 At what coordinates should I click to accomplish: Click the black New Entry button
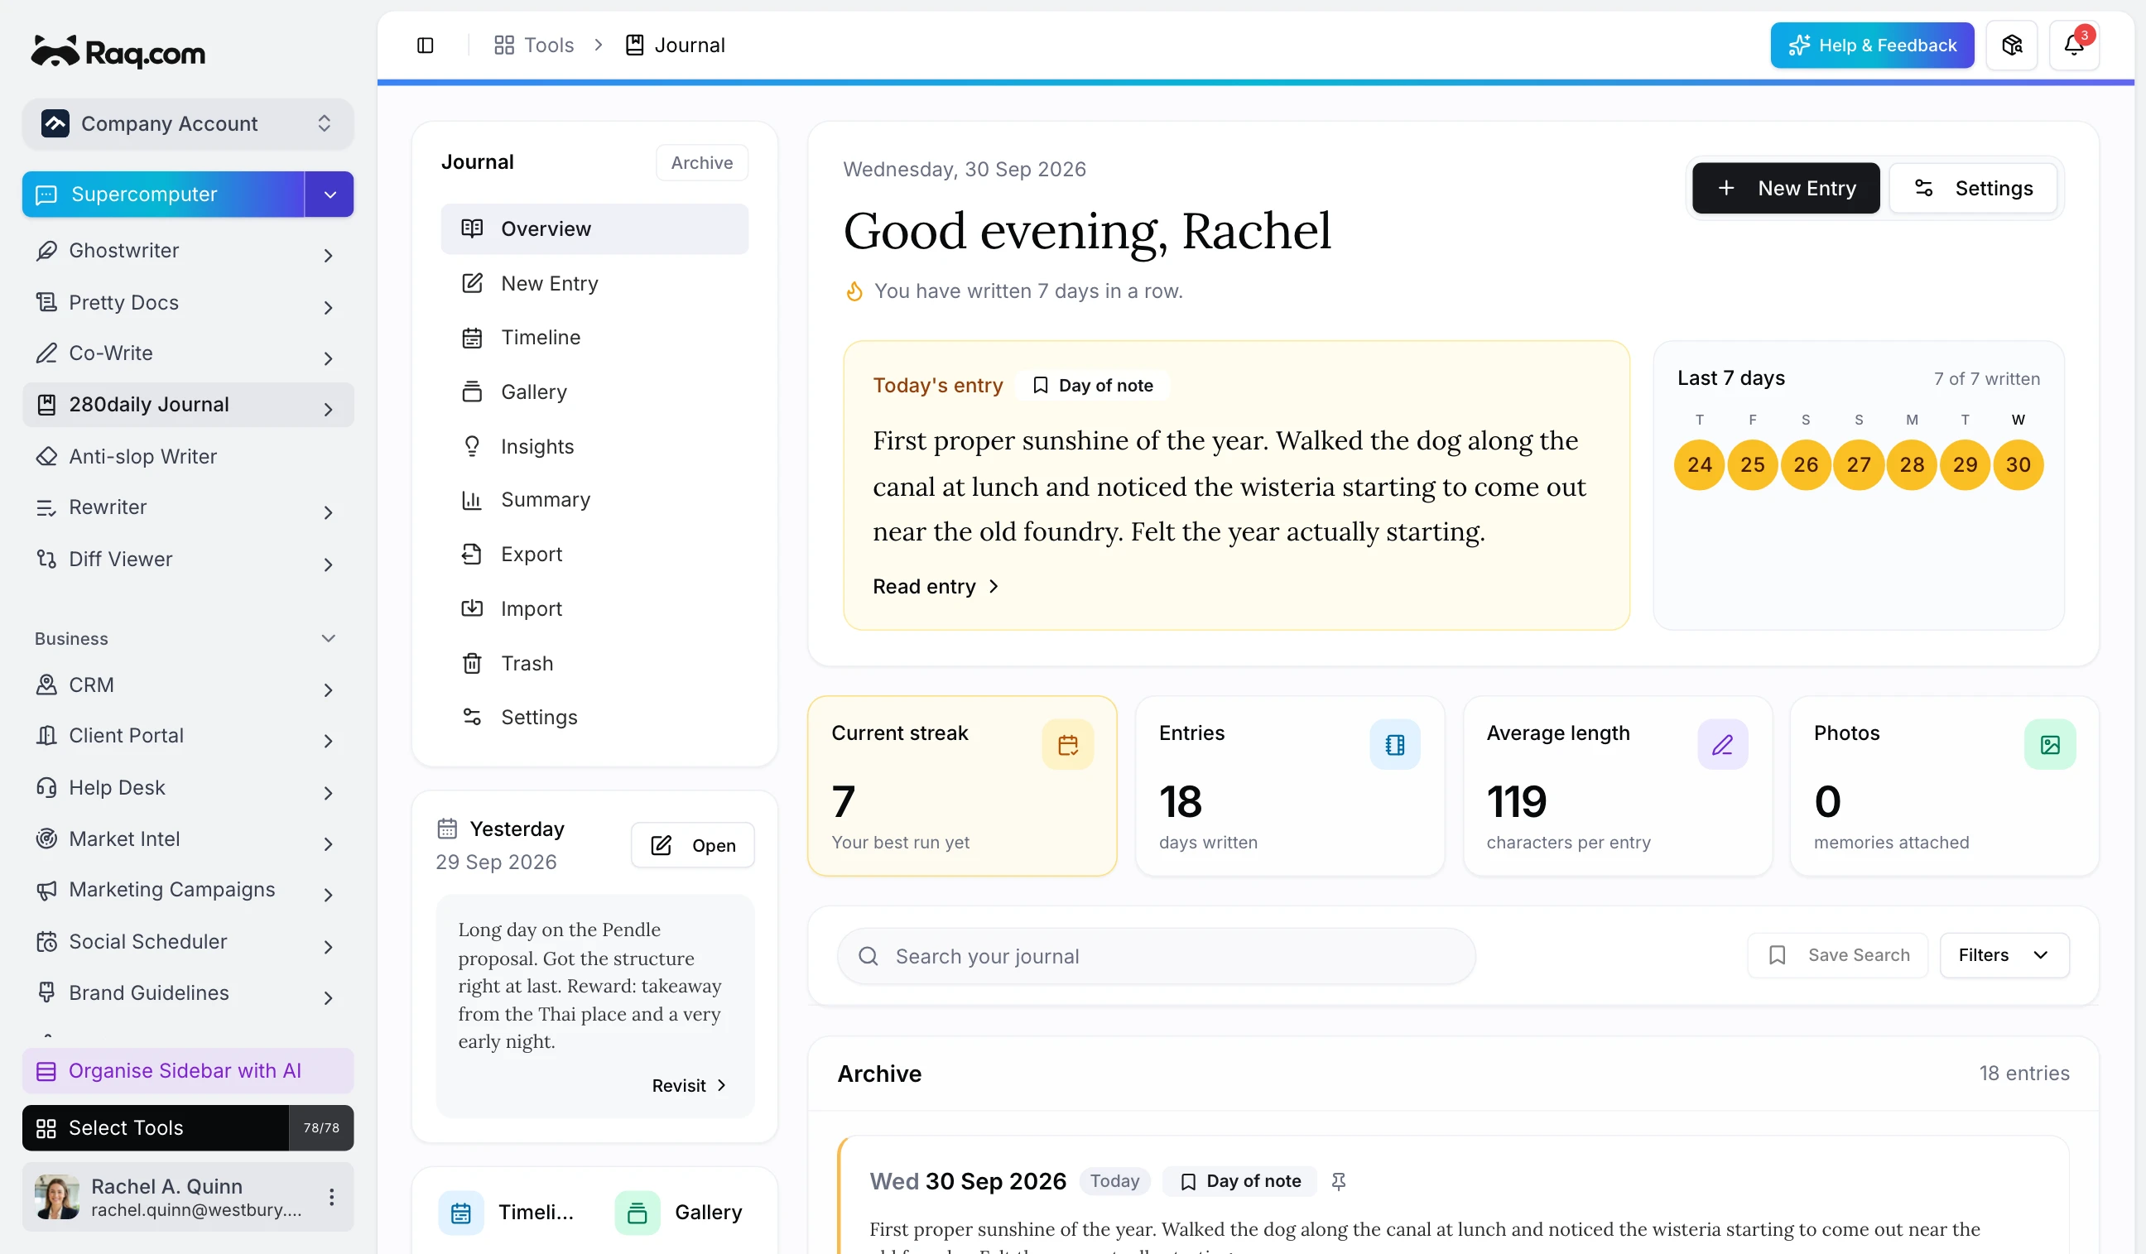pyautogui.click(x=1786, y=188)
